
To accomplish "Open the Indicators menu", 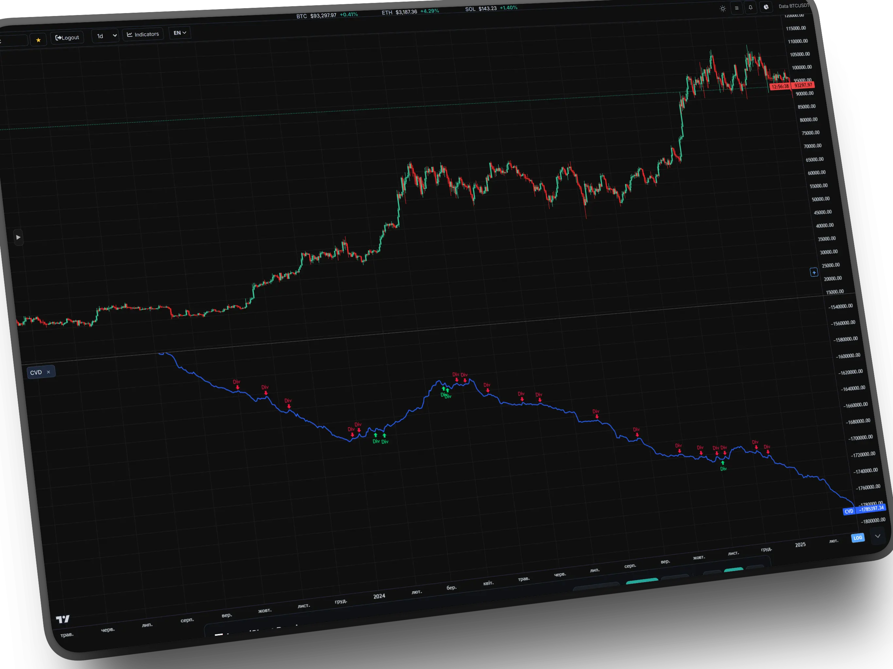I will [143, 34].
